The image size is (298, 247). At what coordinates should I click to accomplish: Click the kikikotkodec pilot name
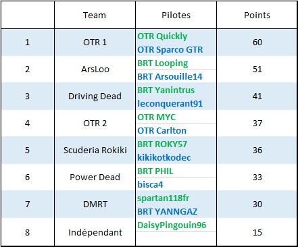click(164, 158)
